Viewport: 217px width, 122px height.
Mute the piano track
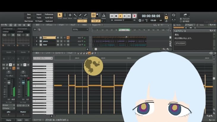[x=58, y=41]
